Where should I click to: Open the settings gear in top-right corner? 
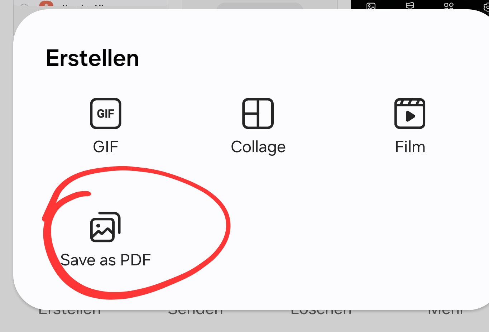coord(486,6)
